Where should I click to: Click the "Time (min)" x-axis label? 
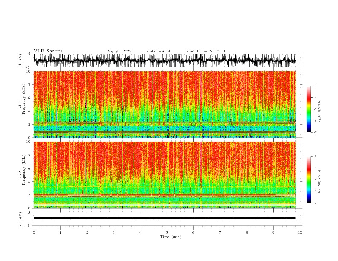[171, 237]
